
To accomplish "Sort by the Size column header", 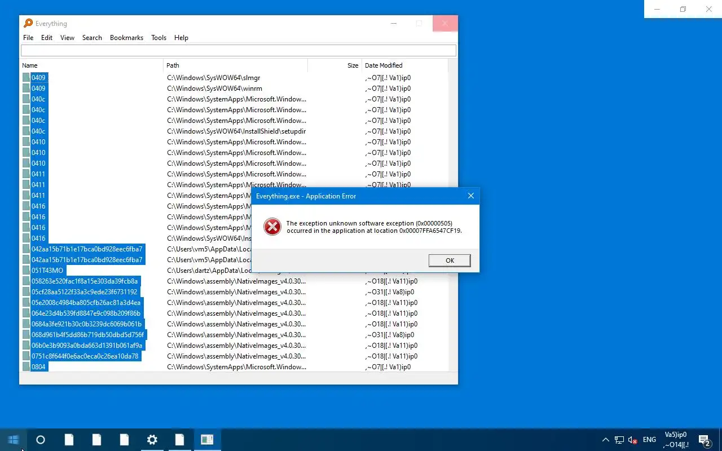I will (334, 65).
